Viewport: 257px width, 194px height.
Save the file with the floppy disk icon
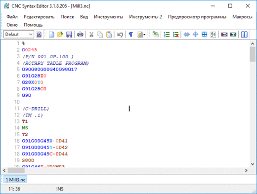coord(69,35)
